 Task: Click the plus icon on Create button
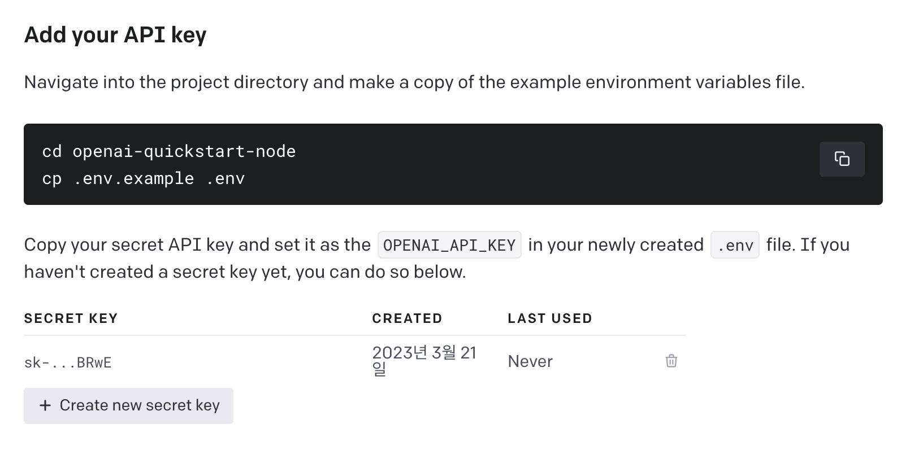[45, 405]
